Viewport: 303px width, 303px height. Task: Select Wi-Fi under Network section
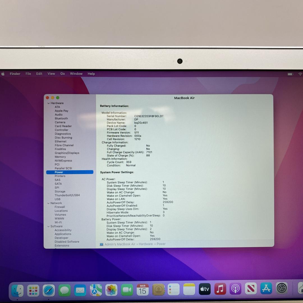point(58,222)
